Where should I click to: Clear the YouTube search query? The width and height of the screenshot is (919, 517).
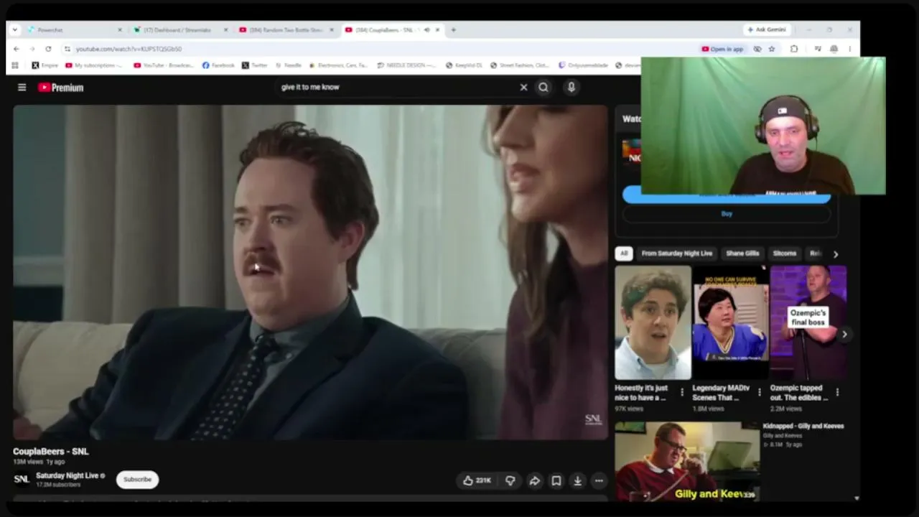[523, 88]
